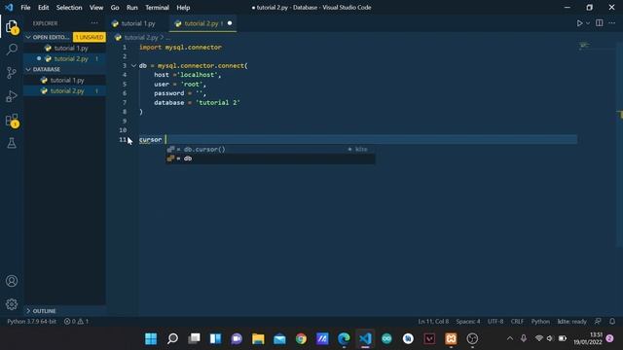Screen dimensions: 623x350
Task: Collapse the DATABASE folder section
Action: (28, 69)
